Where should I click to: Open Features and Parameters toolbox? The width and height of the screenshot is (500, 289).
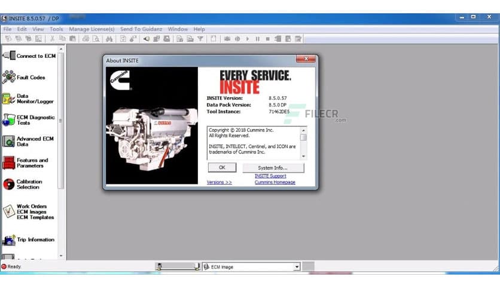click(x=26, y=162)
